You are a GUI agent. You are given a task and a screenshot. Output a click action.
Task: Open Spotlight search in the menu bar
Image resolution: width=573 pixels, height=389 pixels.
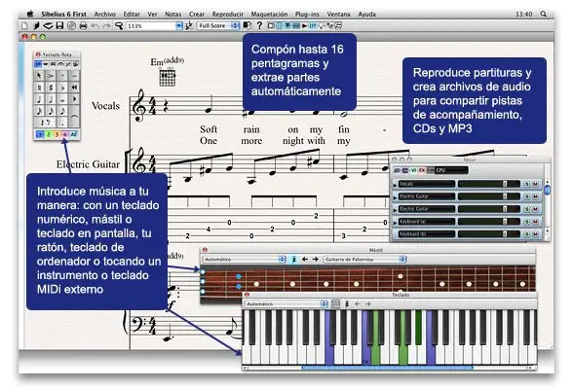coord(544,14)
